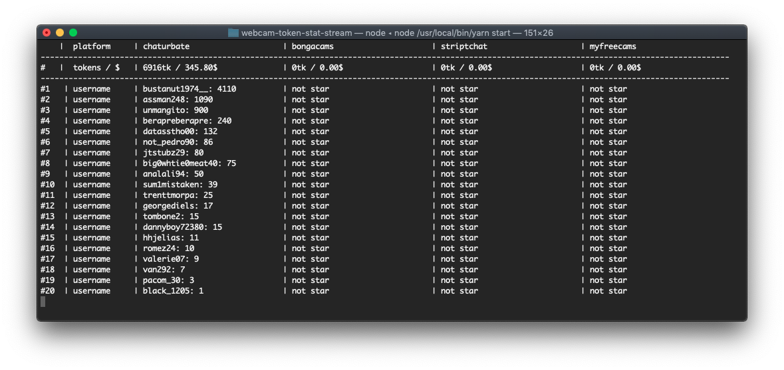Click the bongacams 'not star' in row #1

(311, 89)
